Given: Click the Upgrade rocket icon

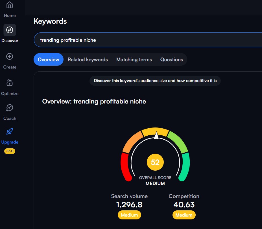Looking at the screenshot, I should point(10,131).
